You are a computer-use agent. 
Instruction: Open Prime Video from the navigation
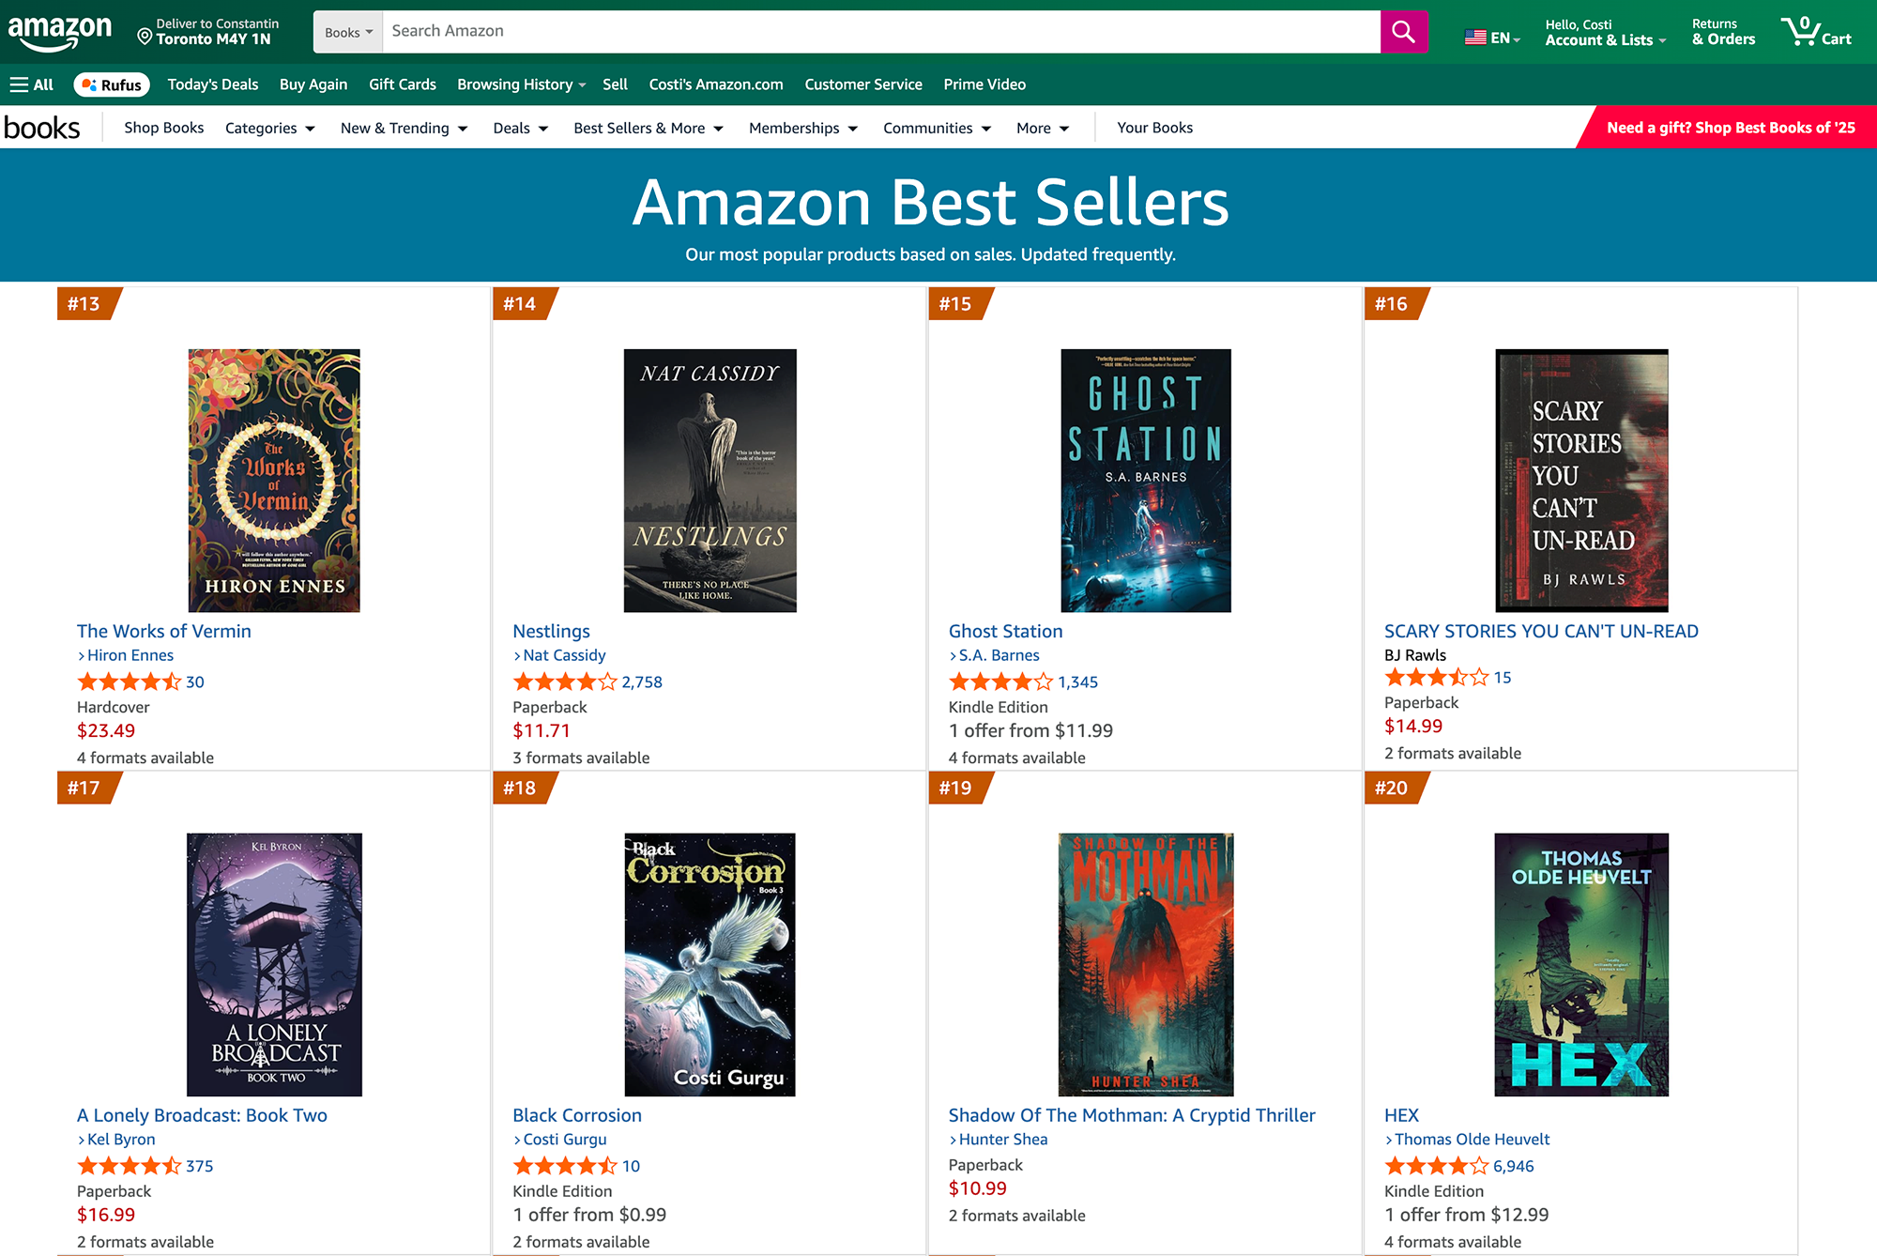coord(984,84)
